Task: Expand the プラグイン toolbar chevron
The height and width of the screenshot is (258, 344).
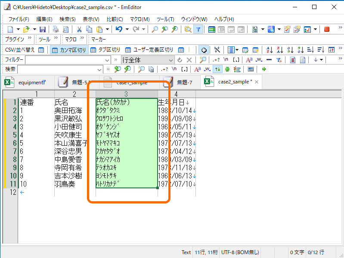Action: click(x=30, y=38)
